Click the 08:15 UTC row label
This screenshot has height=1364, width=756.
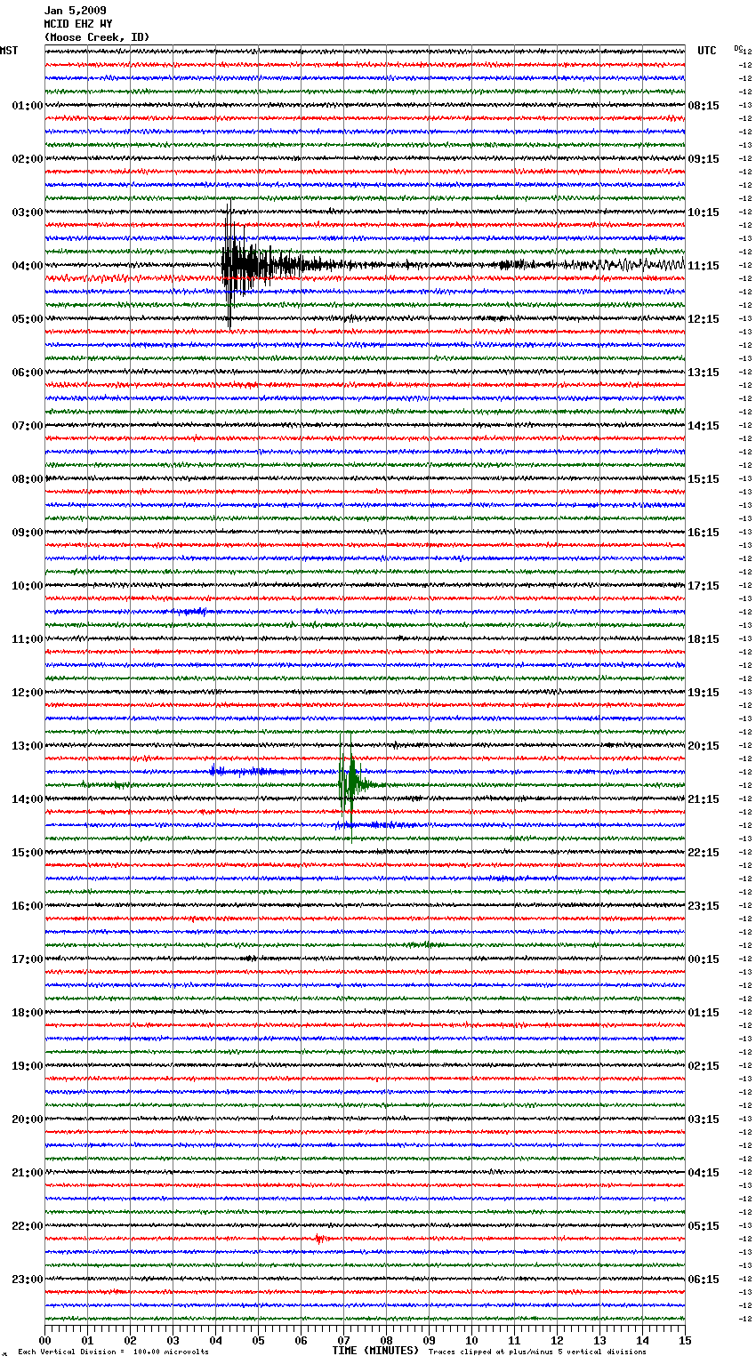704,106
